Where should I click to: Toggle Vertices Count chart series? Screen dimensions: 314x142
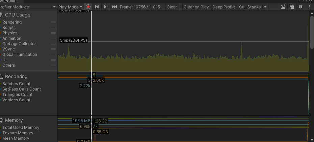click(x=16, y=100)
